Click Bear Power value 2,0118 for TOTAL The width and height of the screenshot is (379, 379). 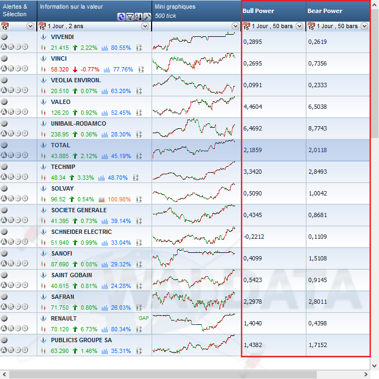318,150
